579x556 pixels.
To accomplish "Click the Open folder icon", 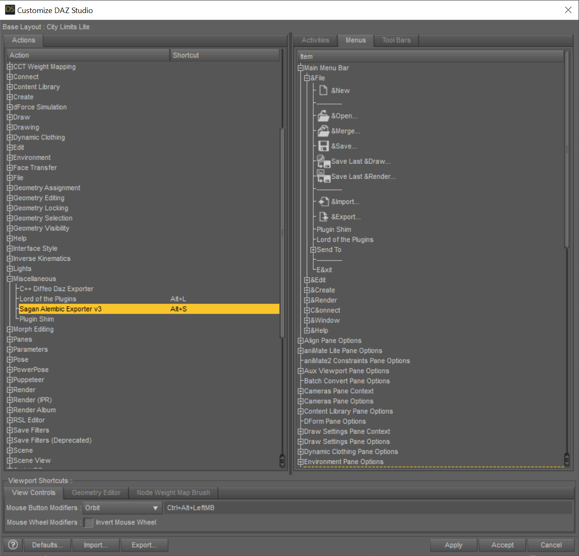I will (323, 116).
